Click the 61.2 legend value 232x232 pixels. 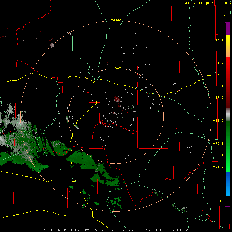coord(219,63)
